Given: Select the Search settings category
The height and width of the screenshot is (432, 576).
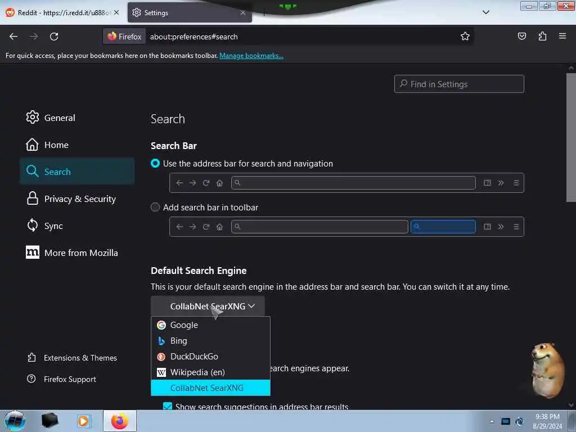Looking at the screenshot, I should tap(77, 172).
